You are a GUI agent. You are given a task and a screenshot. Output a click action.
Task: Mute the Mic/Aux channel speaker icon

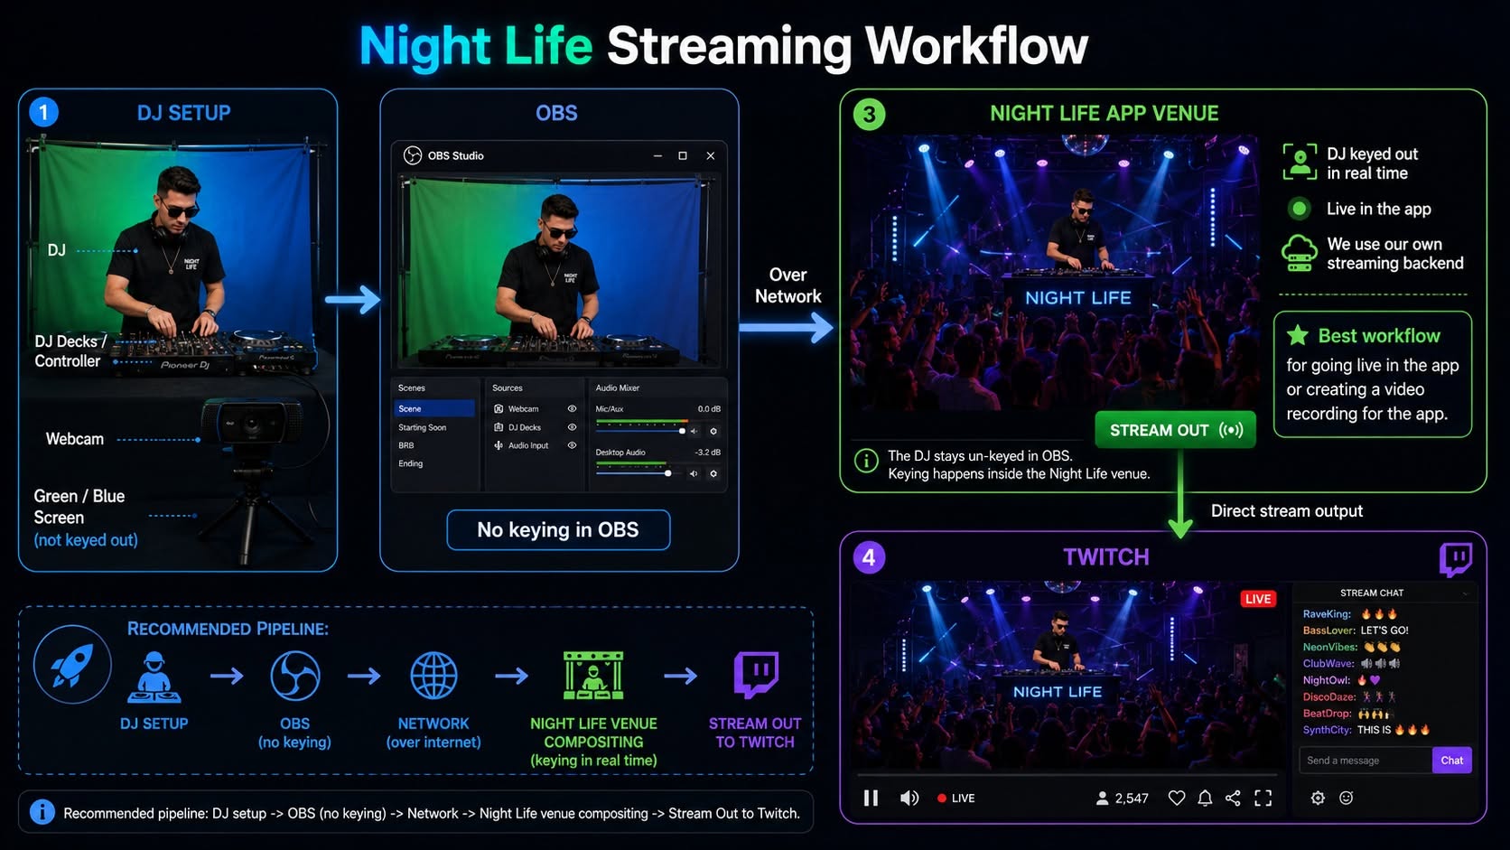point(694,431)
